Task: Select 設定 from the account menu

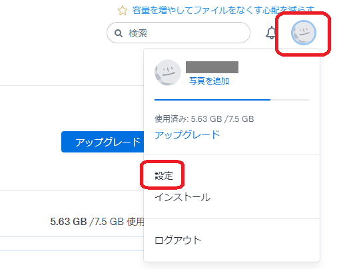Action: tap(164, 176)
